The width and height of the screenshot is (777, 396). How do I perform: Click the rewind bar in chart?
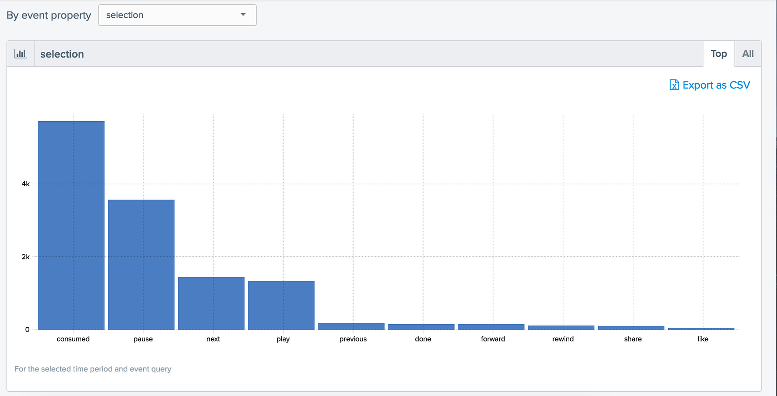(561, 328)
